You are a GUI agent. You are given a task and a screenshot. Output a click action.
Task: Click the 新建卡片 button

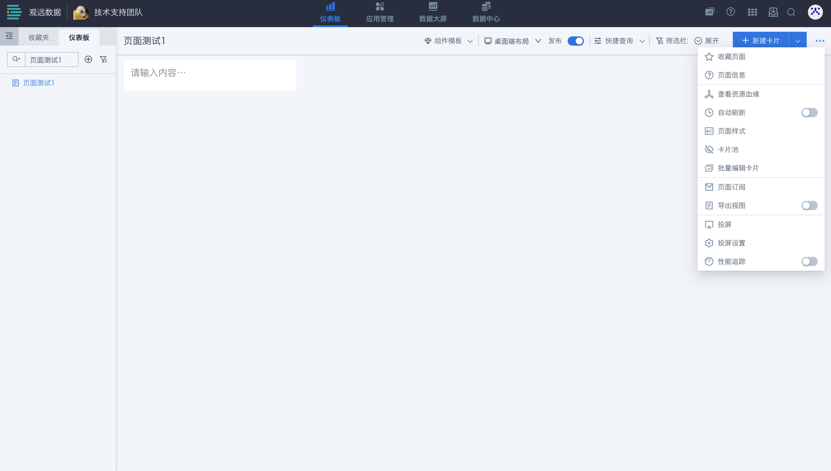point(761,41)
